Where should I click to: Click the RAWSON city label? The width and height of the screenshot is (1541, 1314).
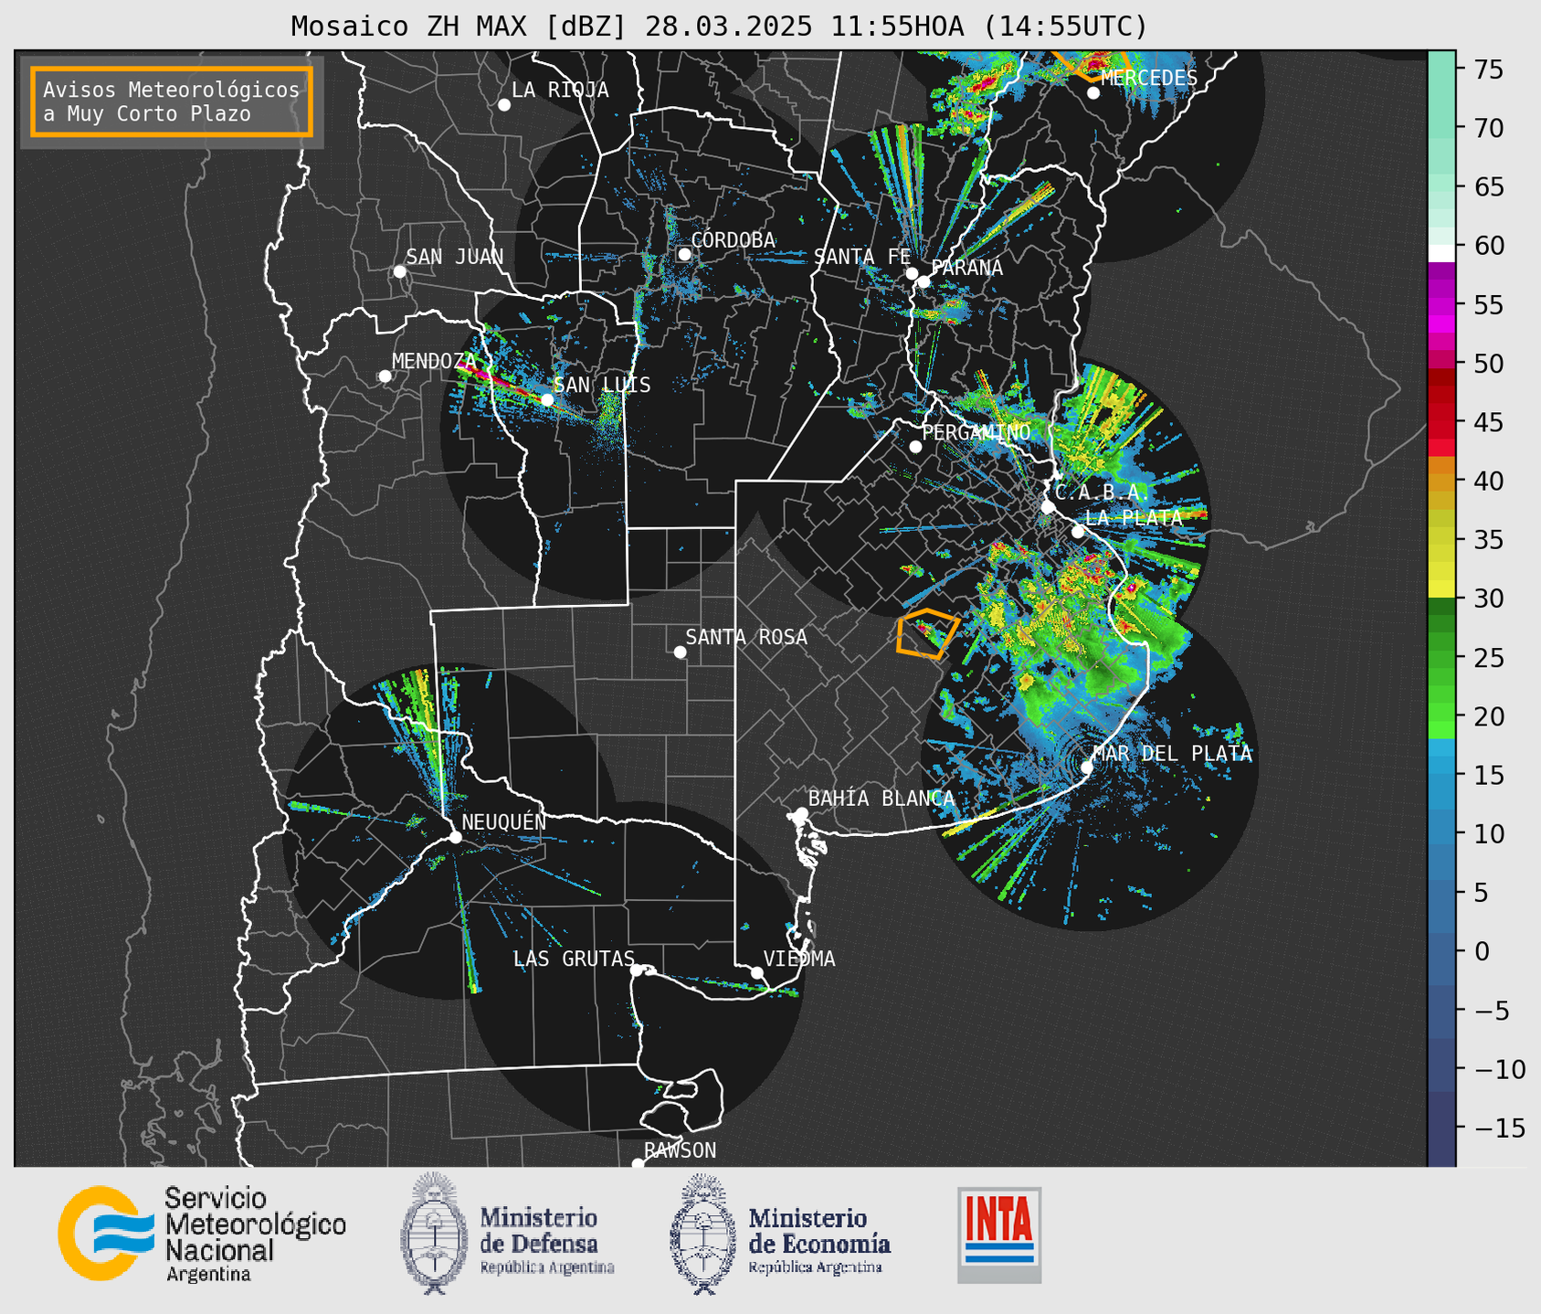[680, 1150]
